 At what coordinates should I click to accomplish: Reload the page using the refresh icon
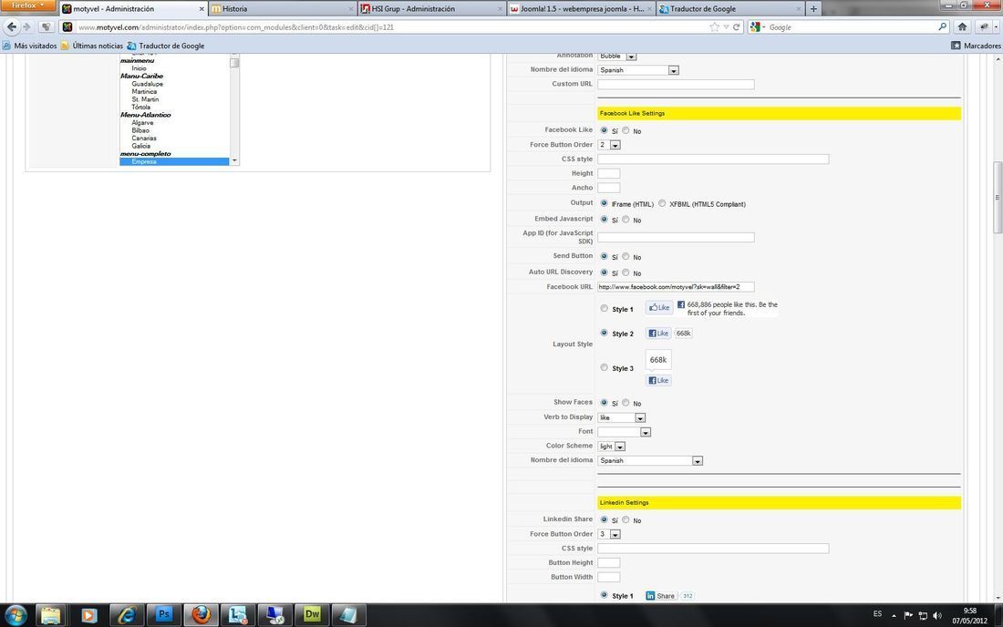(x=736, y=26)
